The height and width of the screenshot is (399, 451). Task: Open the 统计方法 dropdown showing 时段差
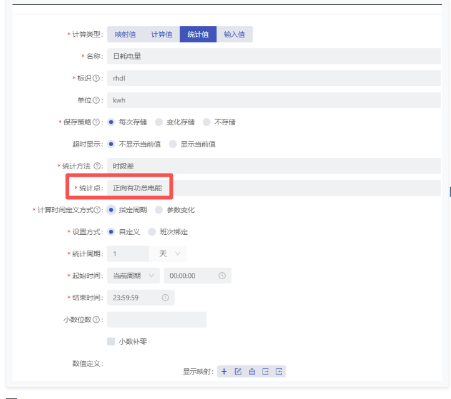point(274,166)
